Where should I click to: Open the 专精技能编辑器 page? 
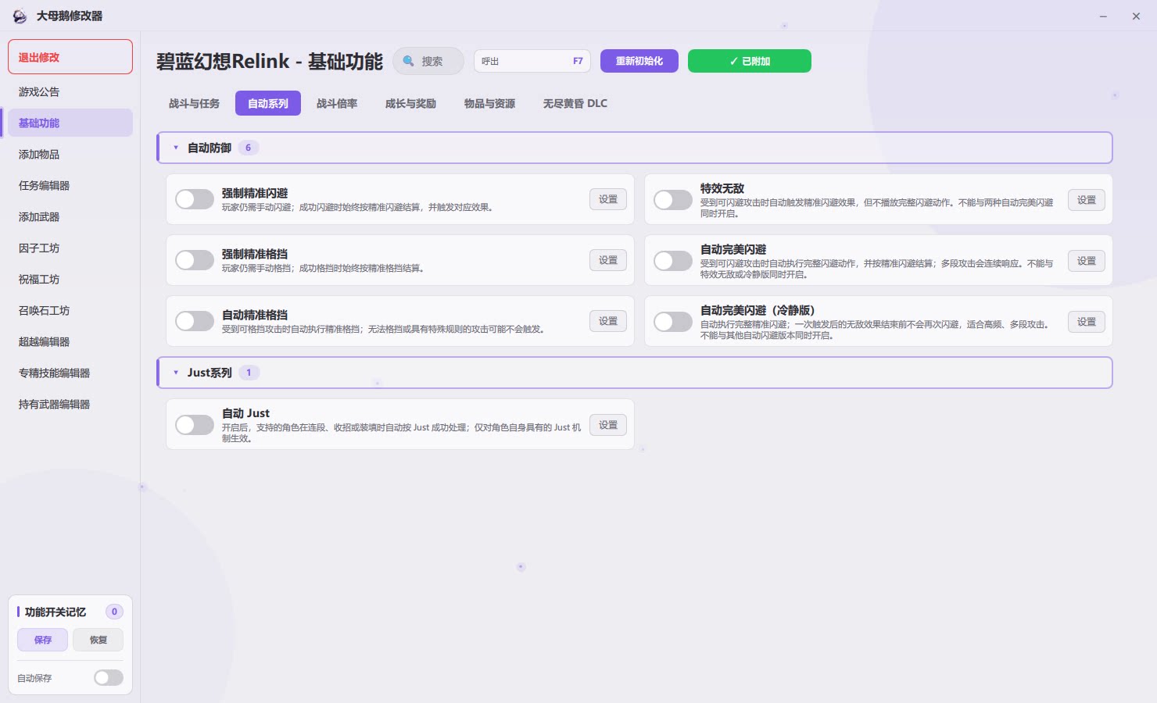tap(70, 373)
